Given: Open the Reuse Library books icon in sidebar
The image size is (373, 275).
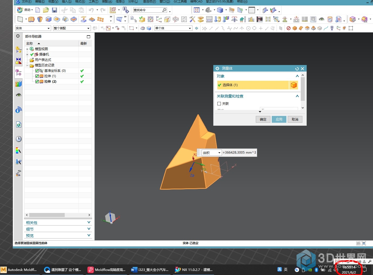Looking at the screenshot, I should (x=18, y=84).
